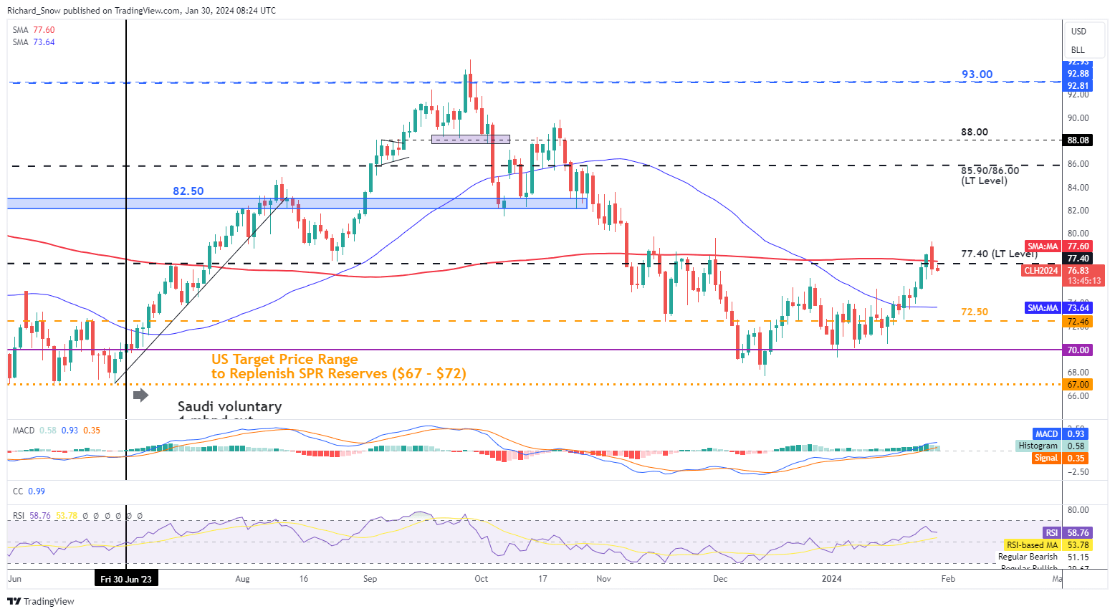
Task: Click the MACD indicator legend title
Action: coord(24,431)
